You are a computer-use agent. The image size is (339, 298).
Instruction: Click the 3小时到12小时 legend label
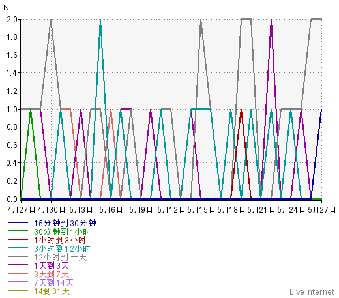point(62,248)
